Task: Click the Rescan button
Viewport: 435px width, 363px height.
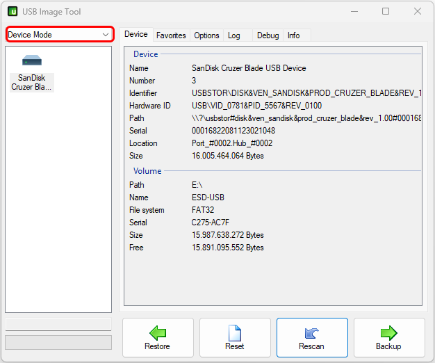Action: coord(312,337)
